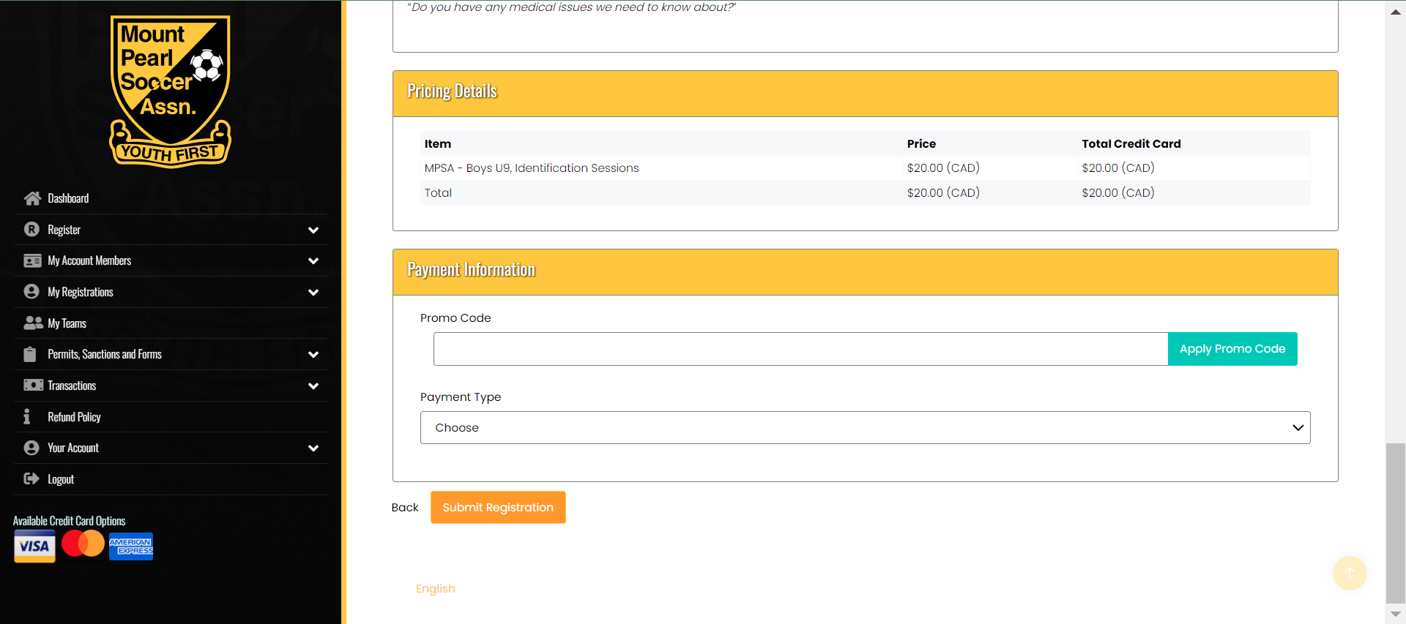The height and width of the screenshot is (624, 1406).
Task: Click the Visa card logo
Action: coord(34,546)
